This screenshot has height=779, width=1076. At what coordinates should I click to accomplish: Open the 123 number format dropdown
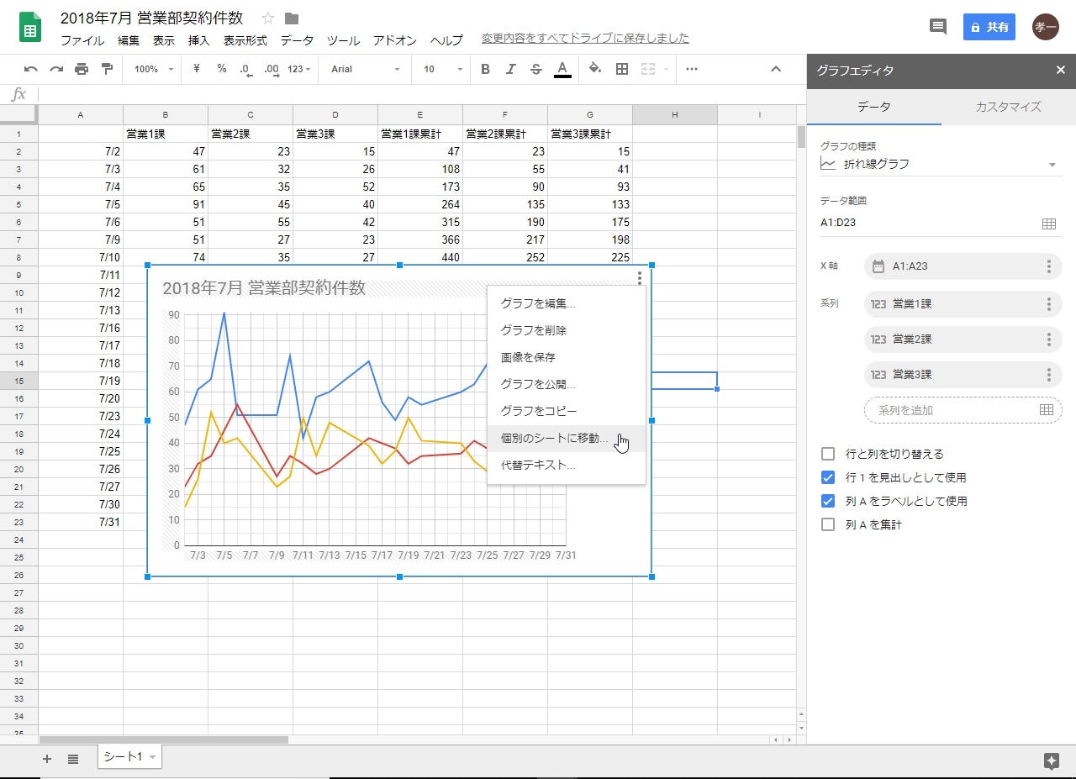pos(299,69)
